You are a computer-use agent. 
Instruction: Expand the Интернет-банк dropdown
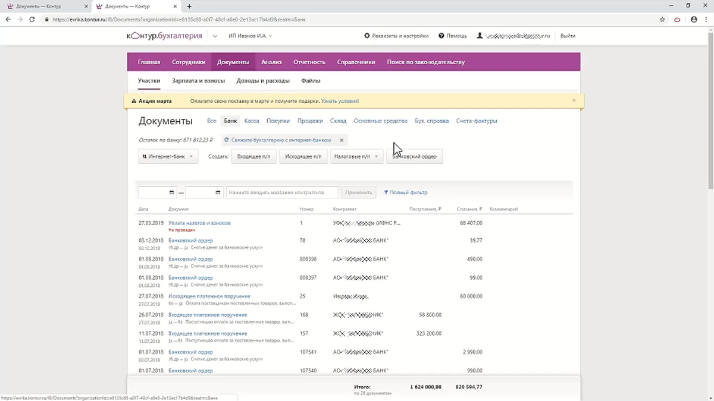168,156
